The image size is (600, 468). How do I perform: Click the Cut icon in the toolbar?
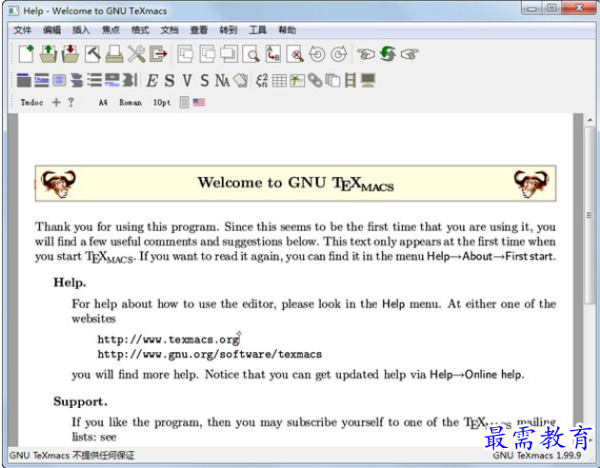pos(186,54)
